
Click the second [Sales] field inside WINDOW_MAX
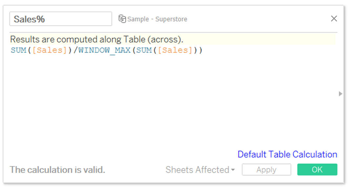175,50
